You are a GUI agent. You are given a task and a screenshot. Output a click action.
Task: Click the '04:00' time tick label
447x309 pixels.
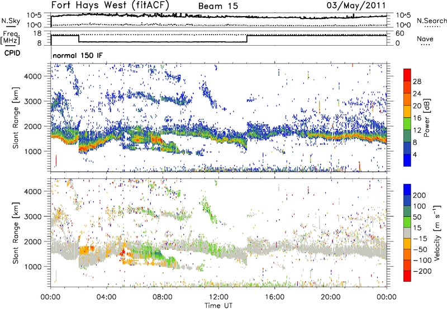click(x=106, y=297)
